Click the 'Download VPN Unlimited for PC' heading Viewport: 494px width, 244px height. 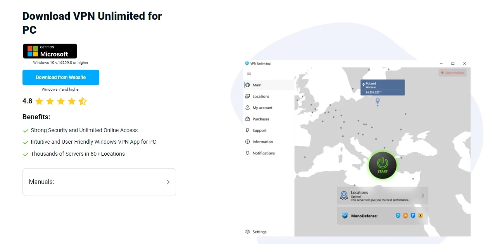pyautogui.click(x=92, y=22)
